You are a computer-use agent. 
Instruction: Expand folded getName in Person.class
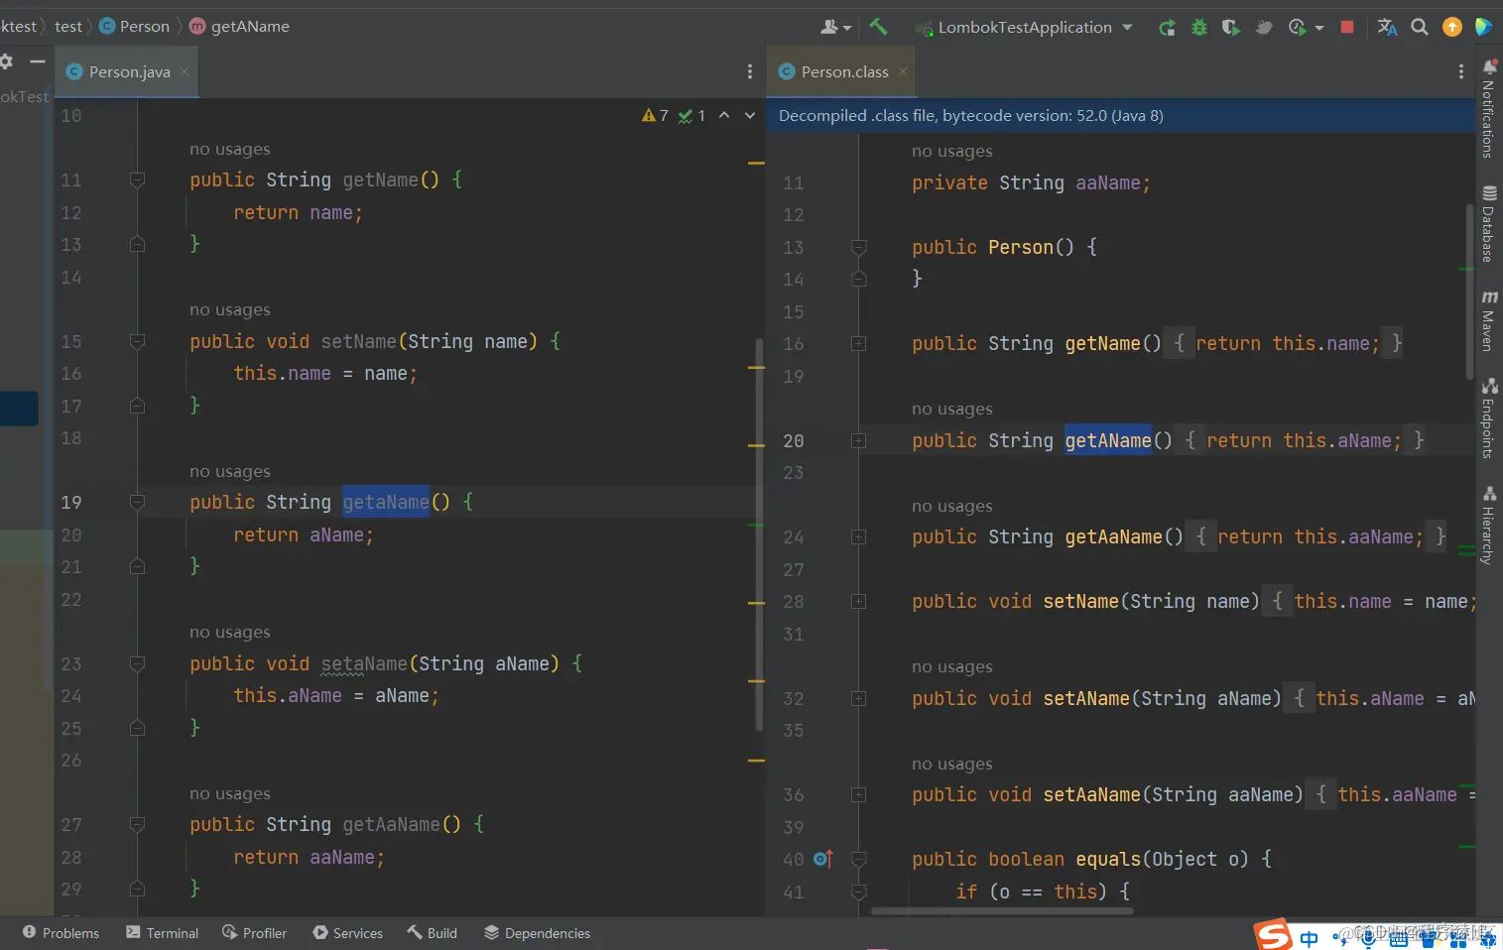859,344
